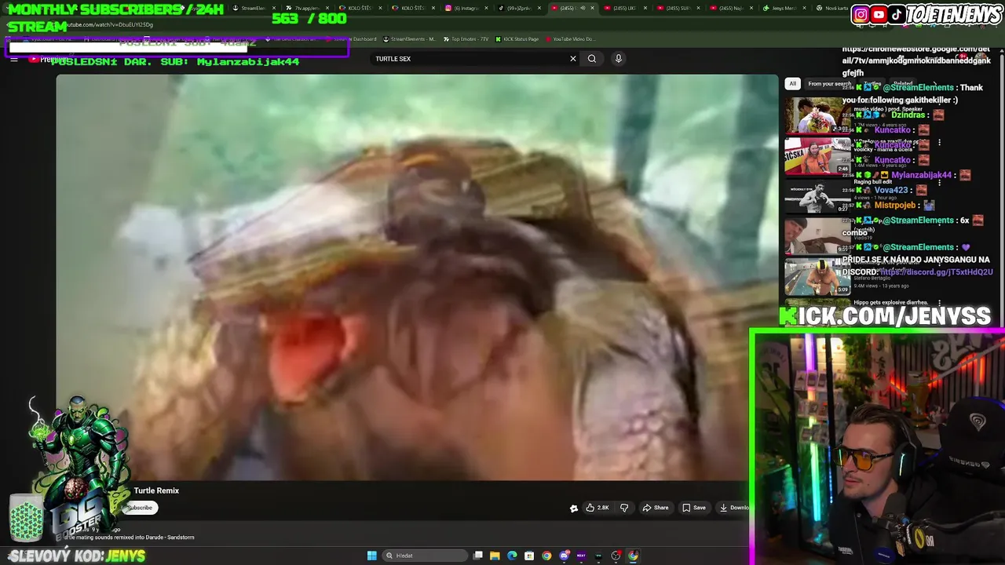Switch to the StreamElements browser tab
Image resolution: width=1005 pixels, height=565 pixels.
[x=254, y=8]
